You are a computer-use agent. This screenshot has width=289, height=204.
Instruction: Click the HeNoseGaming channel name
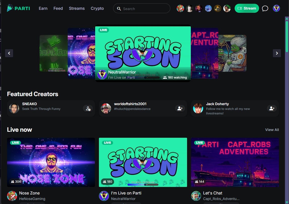[32, 199]
